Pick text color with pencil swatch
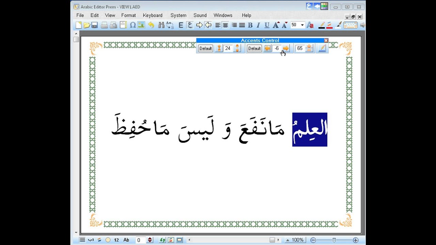 click(x=321, y=25)
